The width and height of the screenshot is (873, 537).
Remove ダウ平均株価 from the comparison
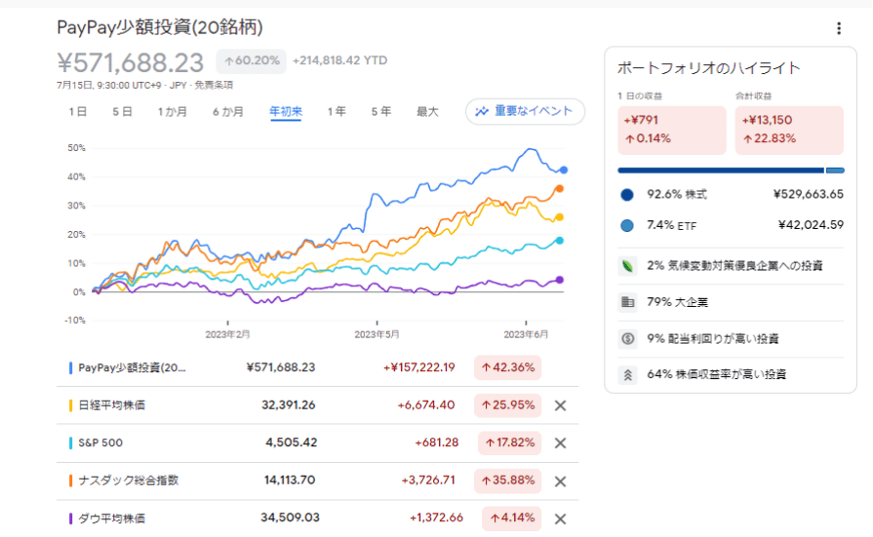[x=560, y=518]
